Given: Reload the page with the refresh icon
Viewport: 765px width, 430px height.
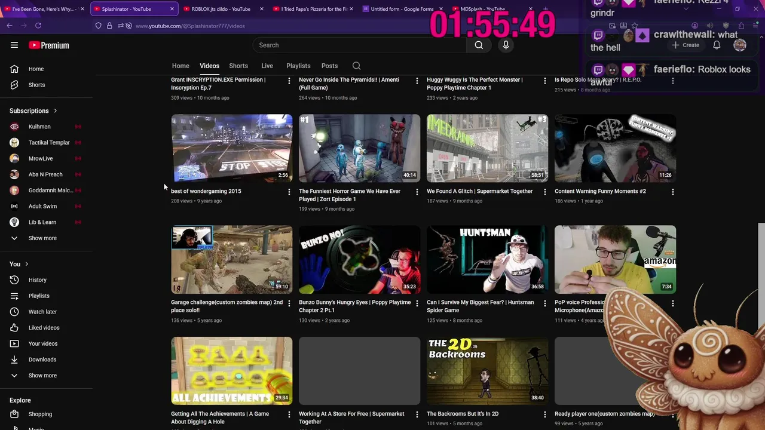Looking at the screenshot, I should [38, 26].
